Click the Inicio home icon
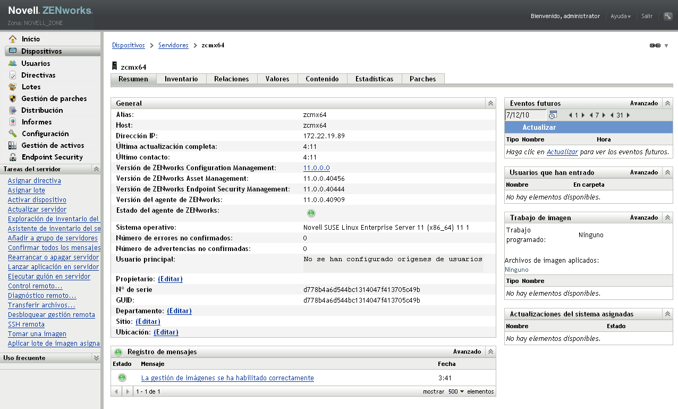 [x=13, y=39]
